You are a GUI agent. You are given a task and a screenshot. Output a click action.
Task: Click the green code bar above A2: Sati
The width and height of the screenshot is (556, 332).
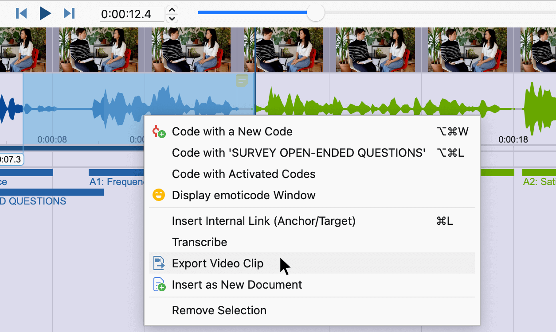pos(539,173)
